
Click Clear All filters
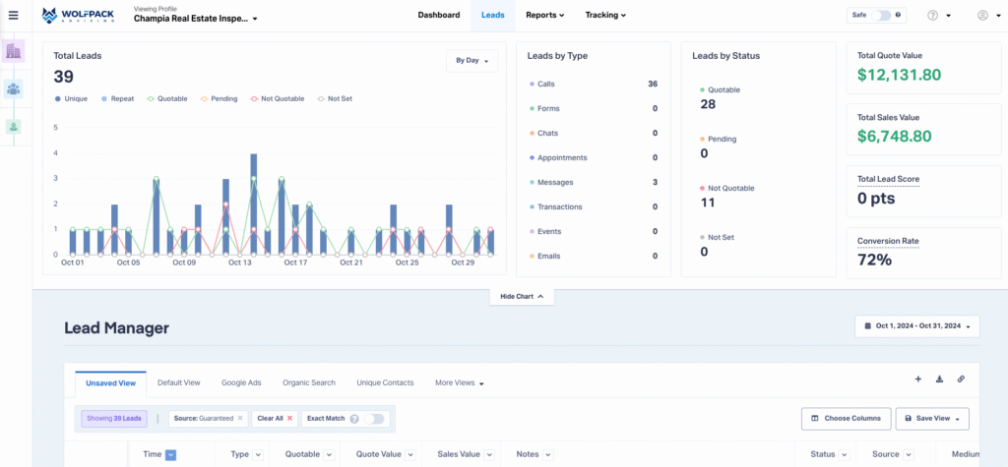point(275,418)
